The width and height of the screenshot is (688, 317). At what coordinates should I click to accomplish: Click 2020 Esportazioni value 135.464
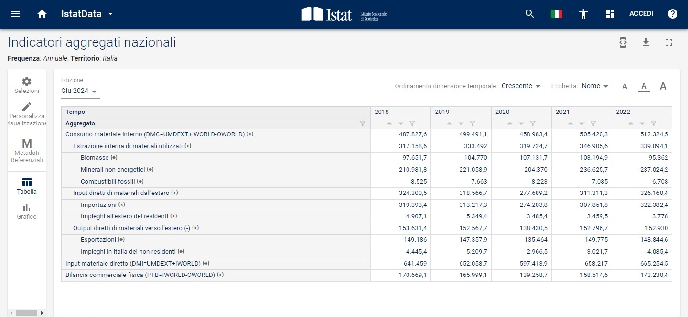[535, 240]
